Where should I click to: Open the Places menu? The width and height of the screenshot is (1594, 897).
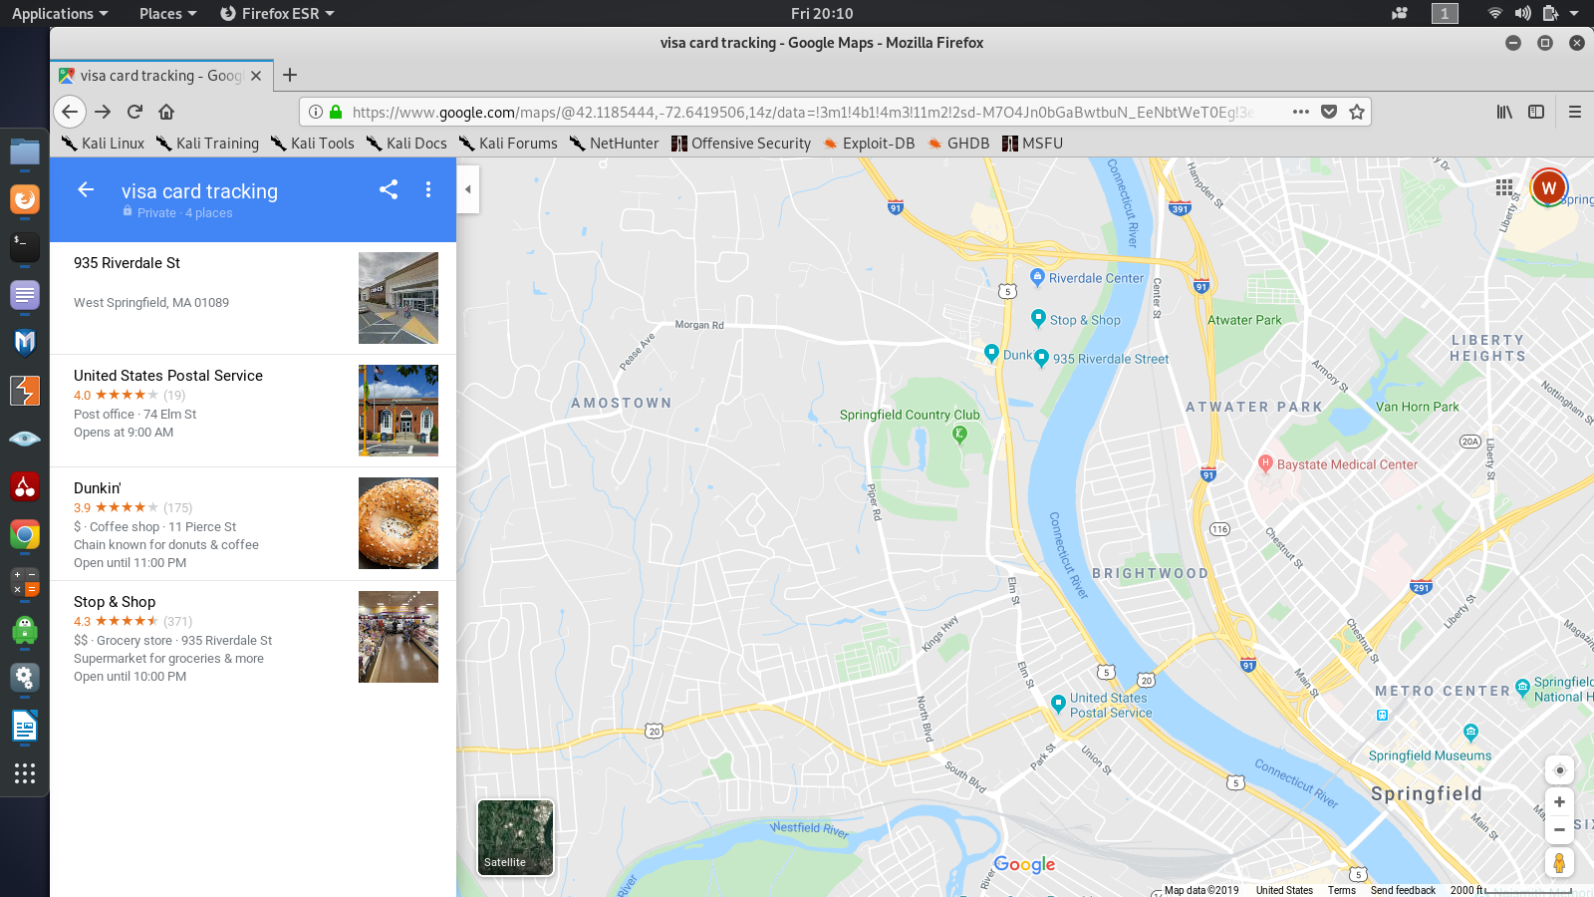(x=167, y=13)
